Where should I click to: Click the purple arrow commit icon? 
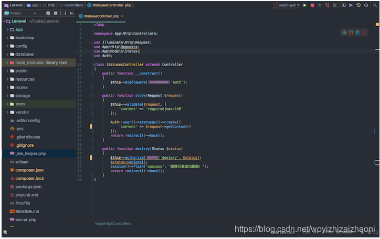(351, 5)
